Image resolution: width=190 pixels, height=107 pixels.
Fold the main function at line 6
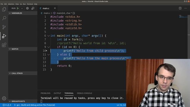coord(48,36)
